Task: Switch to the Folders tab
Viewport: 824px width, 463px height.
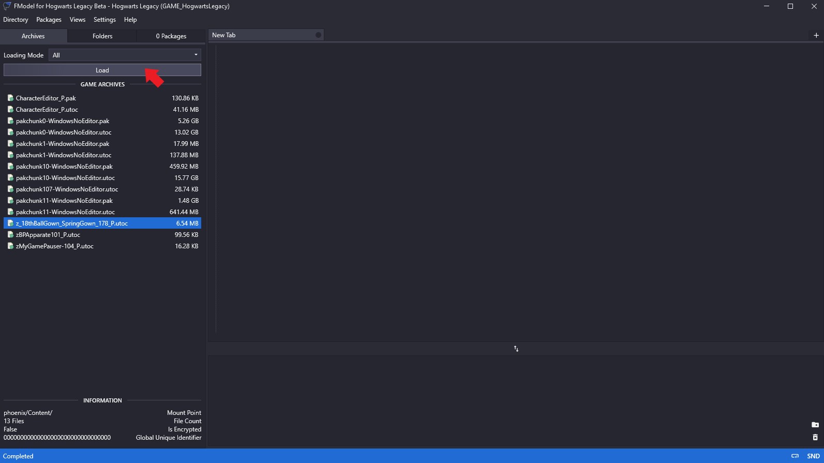Action: click(102, 36)
